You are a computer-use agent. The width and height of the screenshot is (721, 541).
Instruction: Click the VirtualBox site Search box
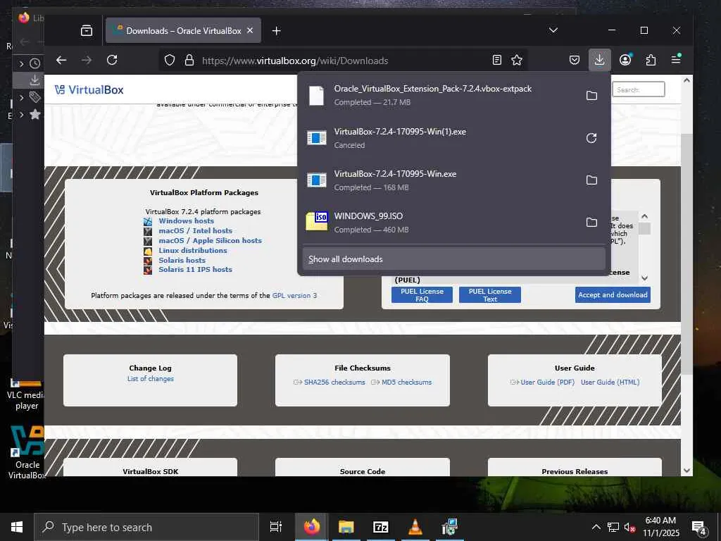click(x=638, y=89)
